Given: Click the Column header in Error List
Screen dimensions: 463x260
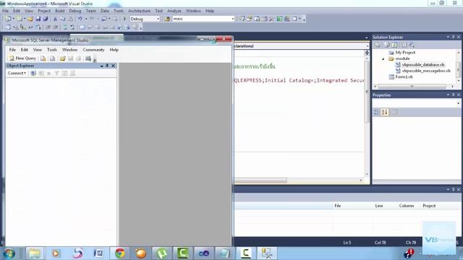Looking at the screenshot, I should 407,206.
